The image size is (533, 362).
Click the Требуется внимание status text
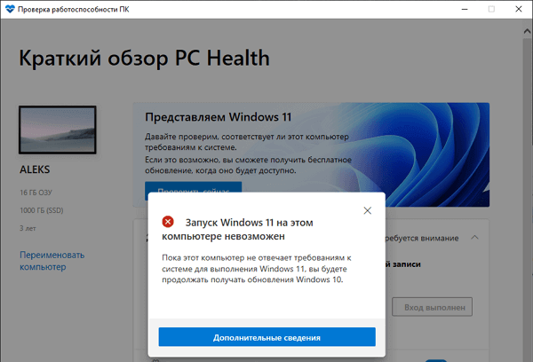[422, 238]
